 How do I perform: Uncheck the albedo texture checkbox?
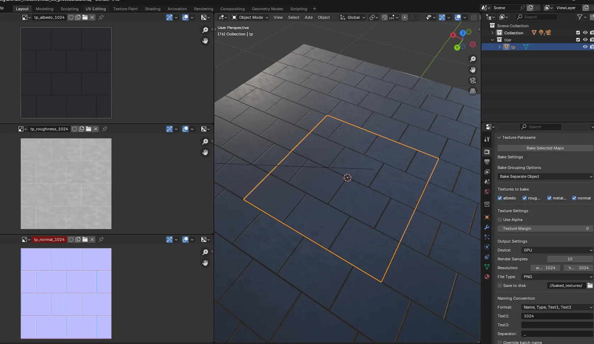point(500,198)
